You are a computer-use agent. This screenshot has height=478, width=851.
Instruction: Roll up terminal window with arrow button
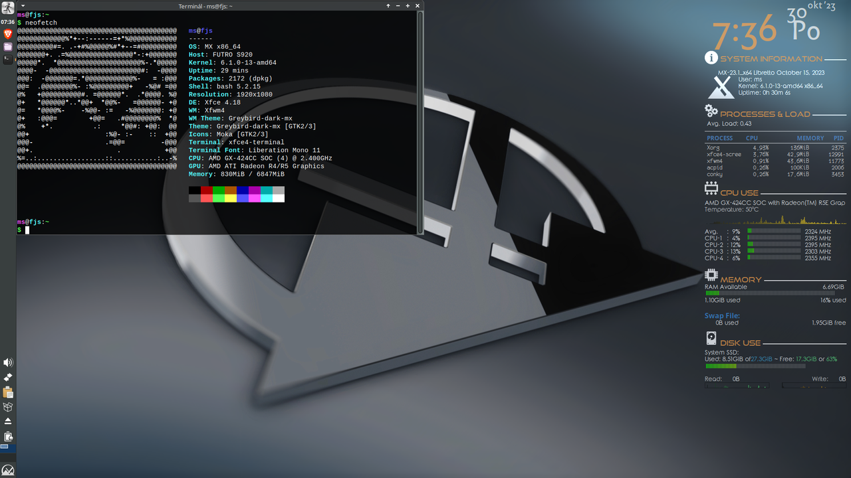pos(388,5)
